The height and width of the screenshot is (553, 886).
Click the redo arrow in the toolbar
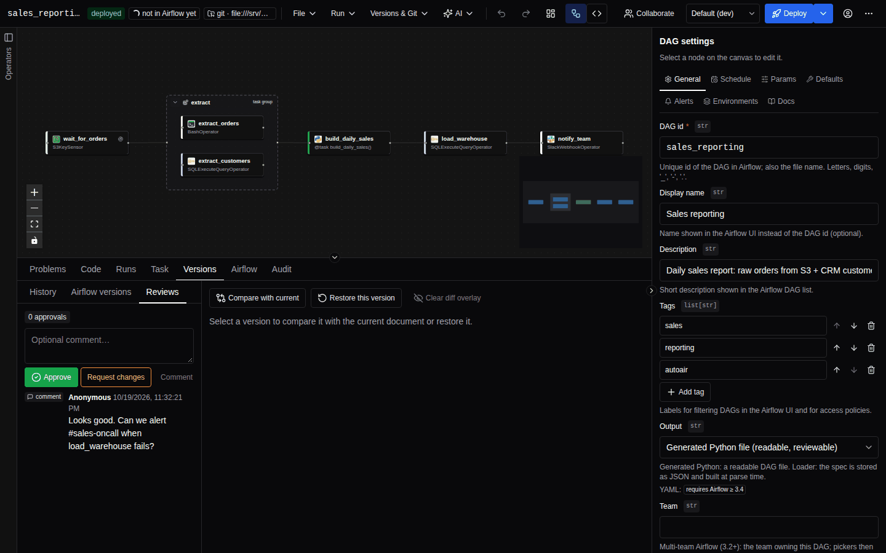[526, 14]
